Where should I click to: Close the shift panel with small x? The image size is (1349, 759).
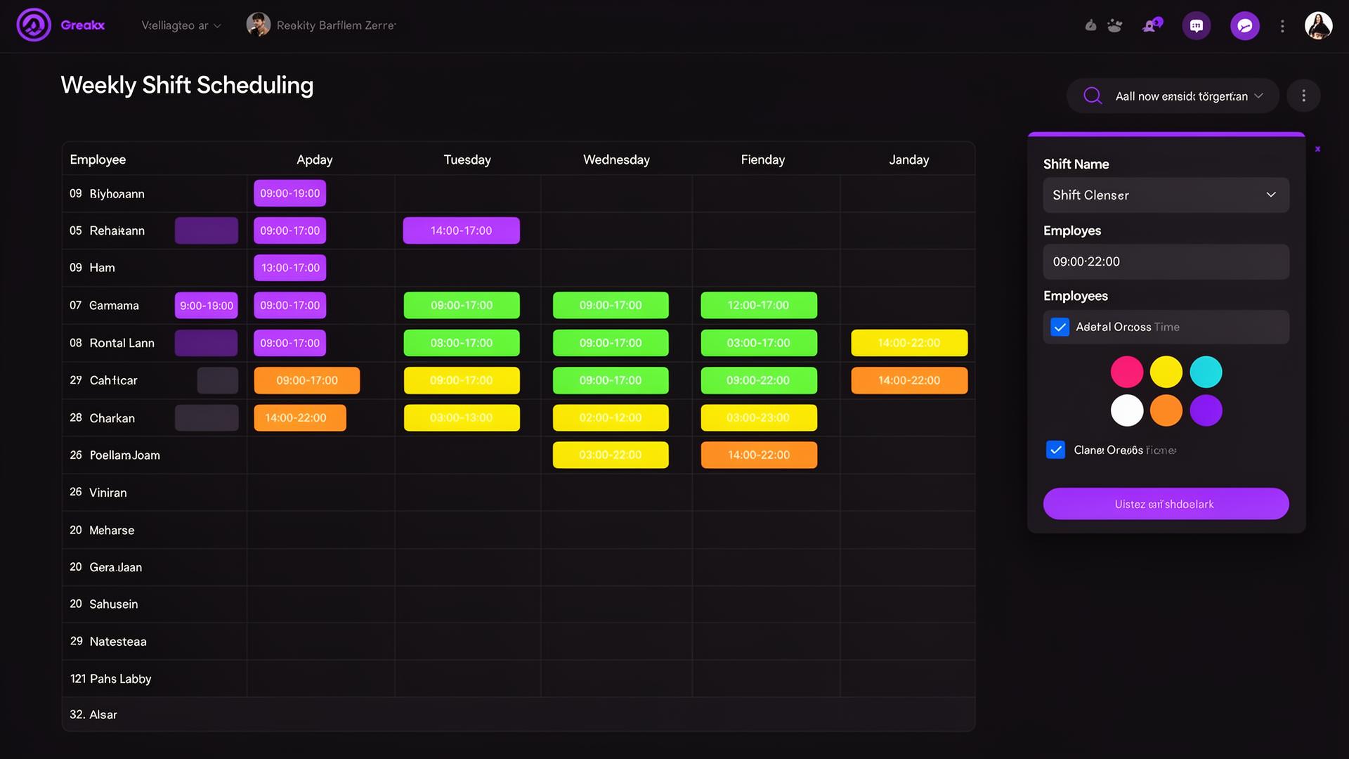click(x=1317, y=149)
